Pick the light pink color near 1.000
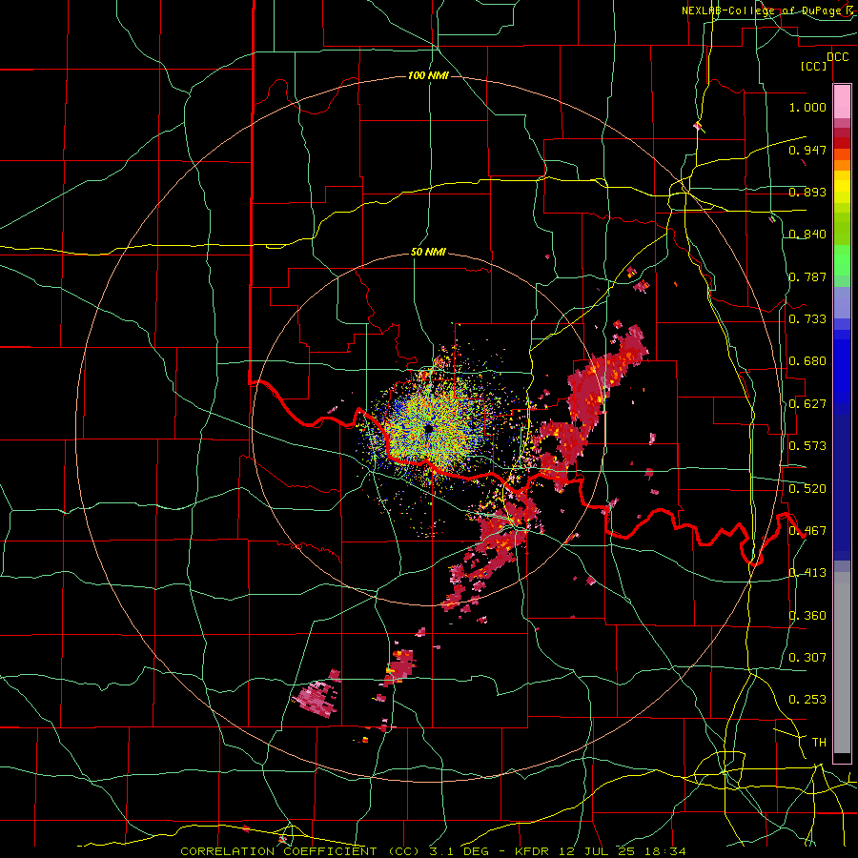 (x=842, y=102)
